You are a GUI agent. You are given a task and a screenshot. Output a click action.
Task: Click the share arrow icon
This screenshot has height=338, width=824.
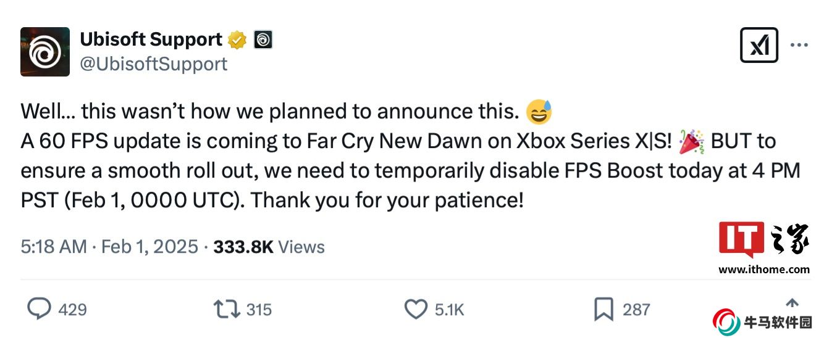(792, 303)
